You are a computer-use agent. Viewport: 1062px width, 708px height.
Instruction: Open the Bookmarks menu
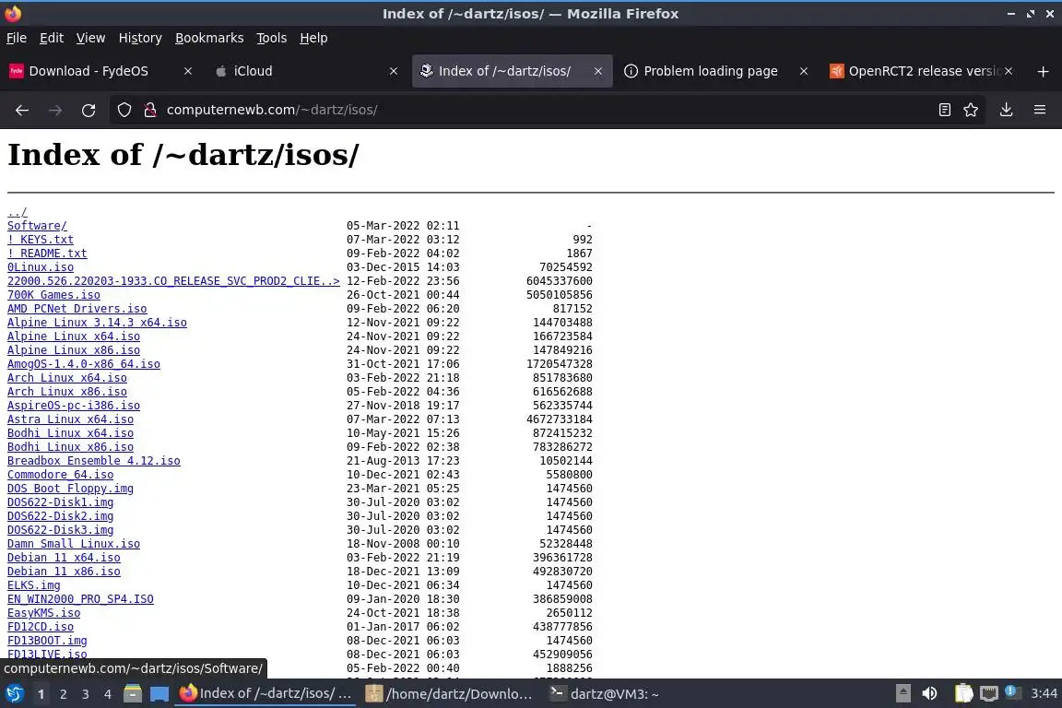click(x=209, y=38)
